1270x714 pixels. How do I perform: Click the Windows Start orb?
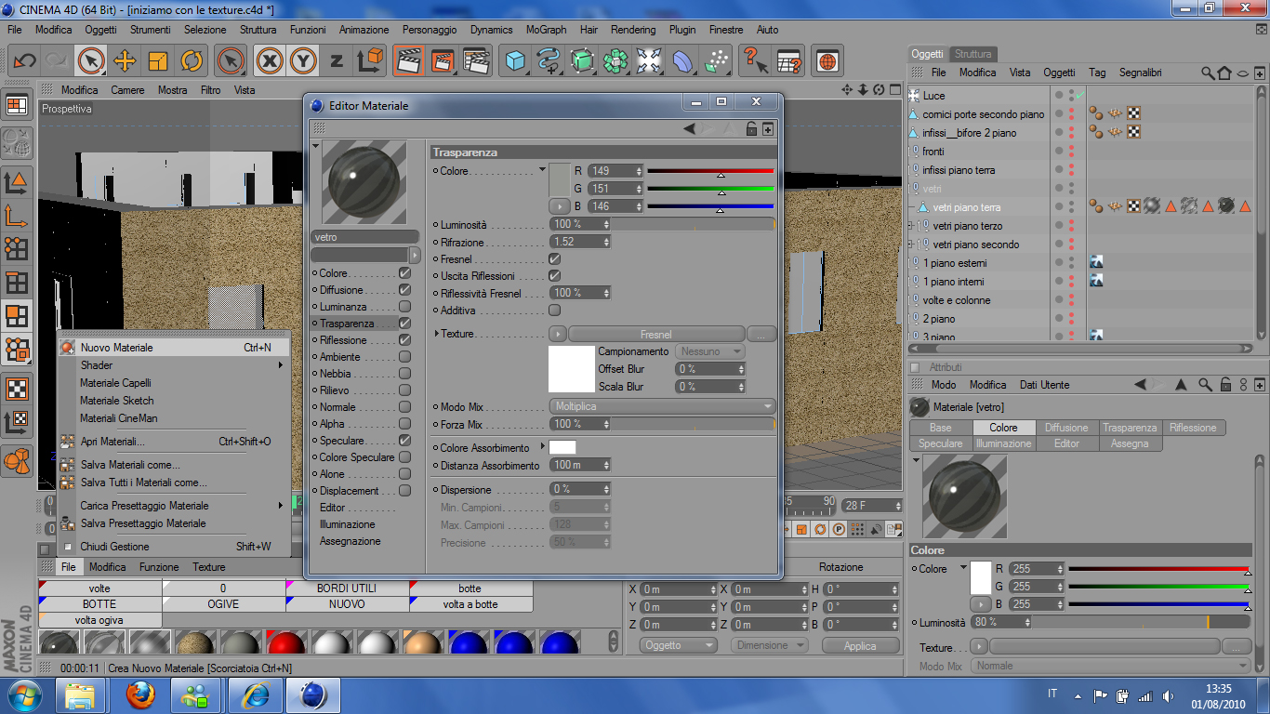click(23, 694)
